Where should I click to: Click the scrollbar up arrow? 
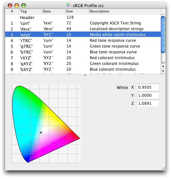(163, 66)
